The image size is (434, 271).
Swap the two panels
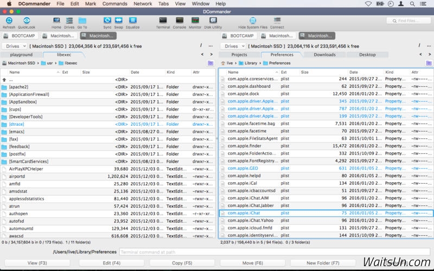click(118, 21)
